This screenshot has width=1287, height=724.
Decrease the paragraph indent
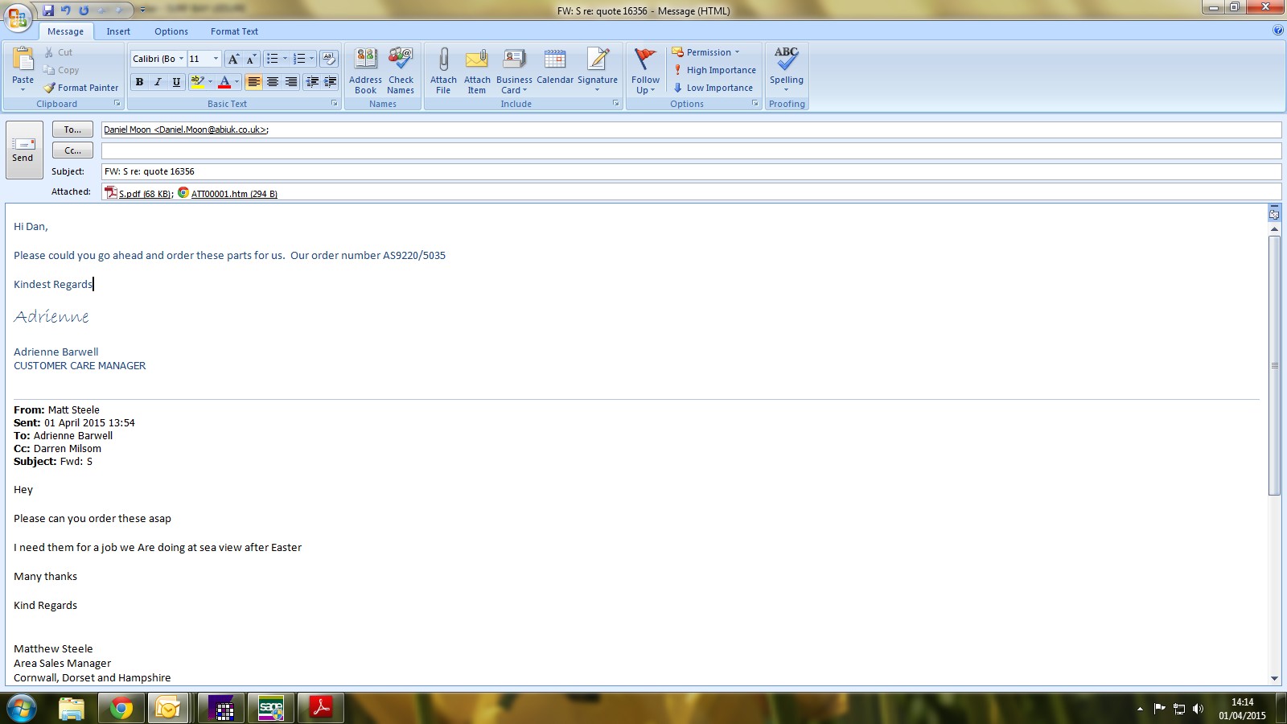(312, 82)
